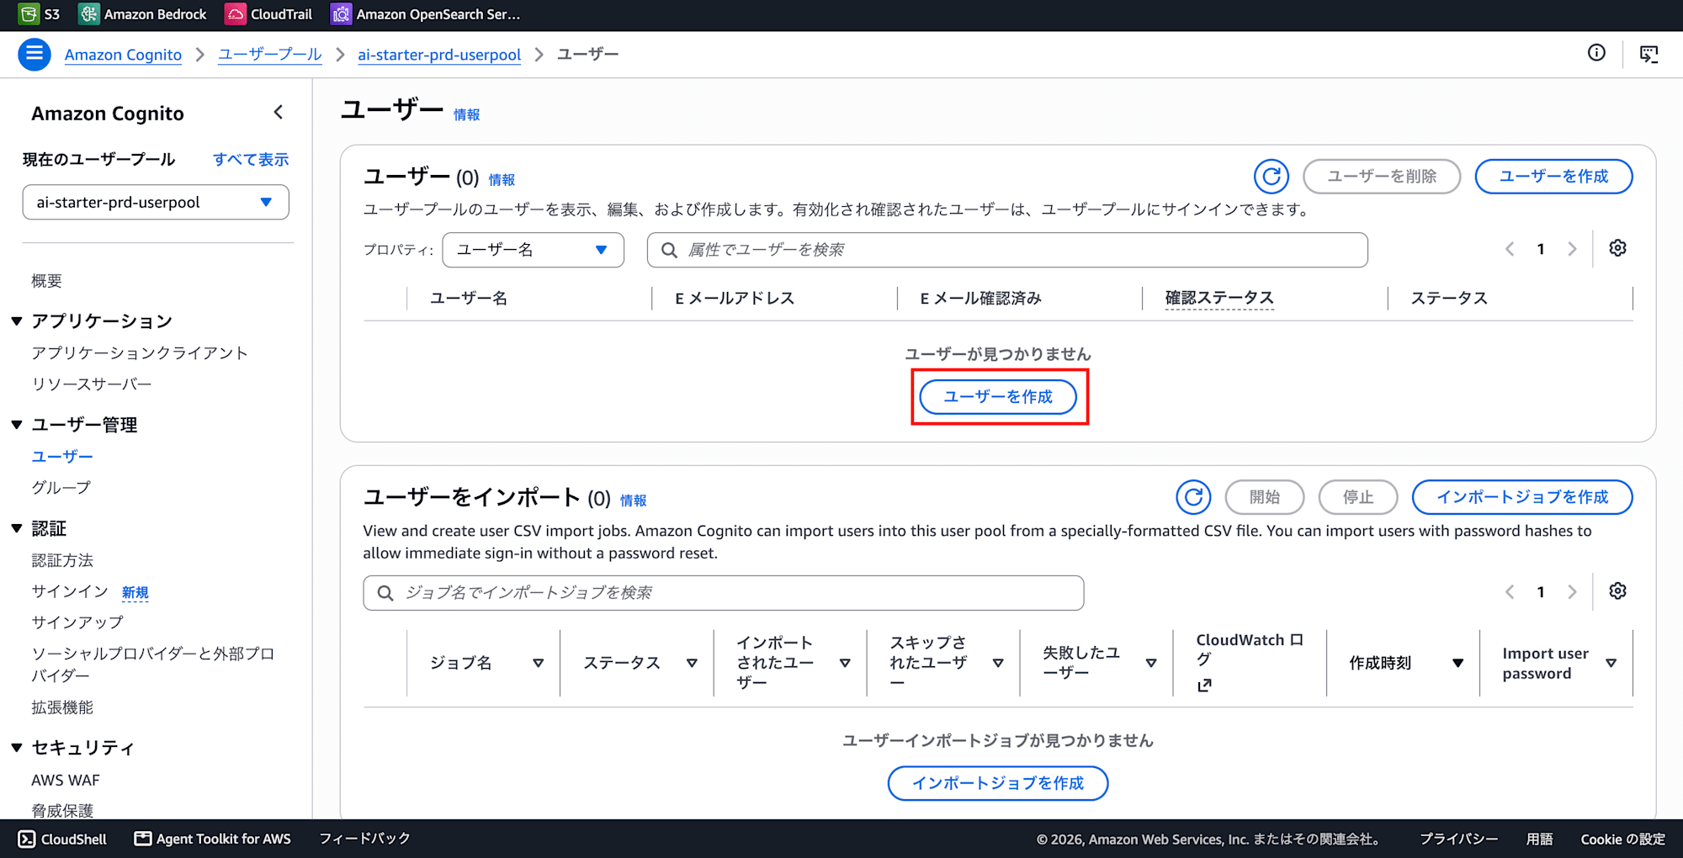Open サインアップ in the sidebar
1683x858 pixels.
click(x=77, y=622)
